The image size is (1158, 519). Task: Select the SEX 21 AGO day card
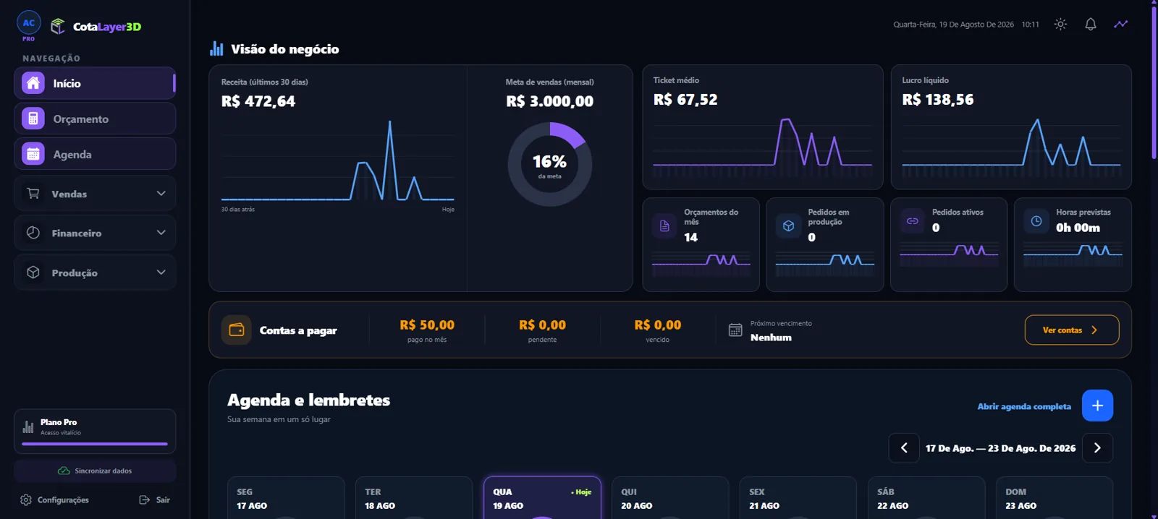[x=798, y=498]
